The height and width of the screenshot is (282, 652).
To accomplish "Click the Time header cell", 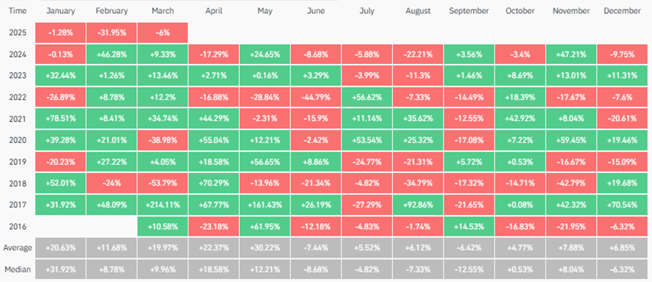I will point(17,11).
